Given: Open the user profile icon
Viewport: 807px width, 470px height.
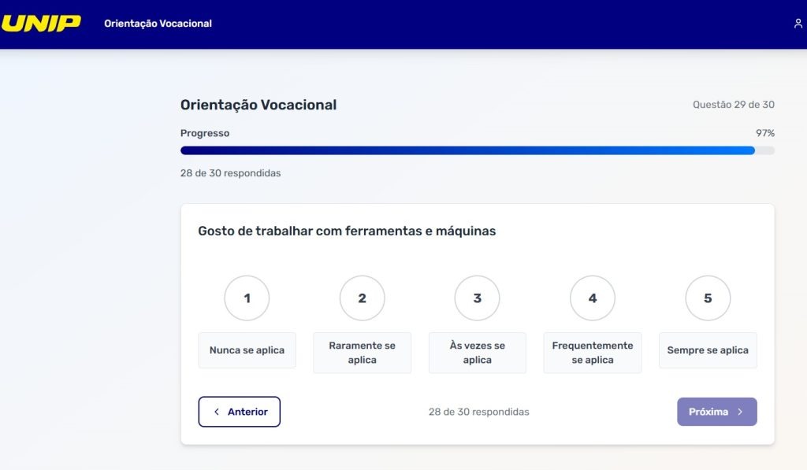Looking at the screenshot, I should coord(798,24).
